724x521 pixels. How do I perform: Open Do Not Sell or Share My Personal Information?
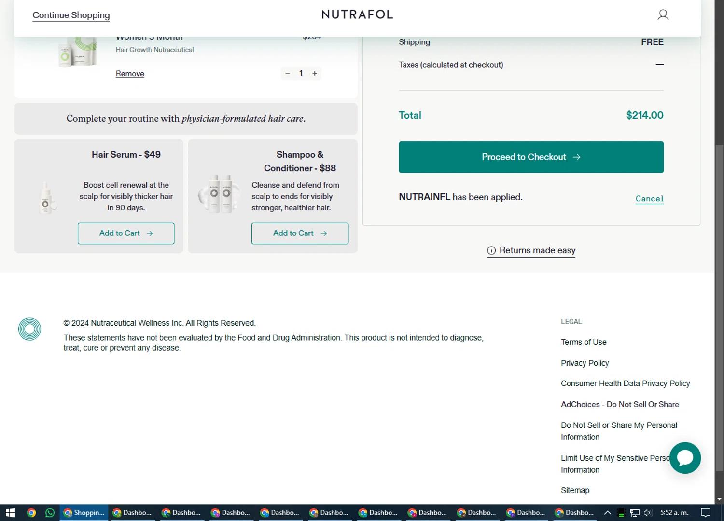[619, 431]
